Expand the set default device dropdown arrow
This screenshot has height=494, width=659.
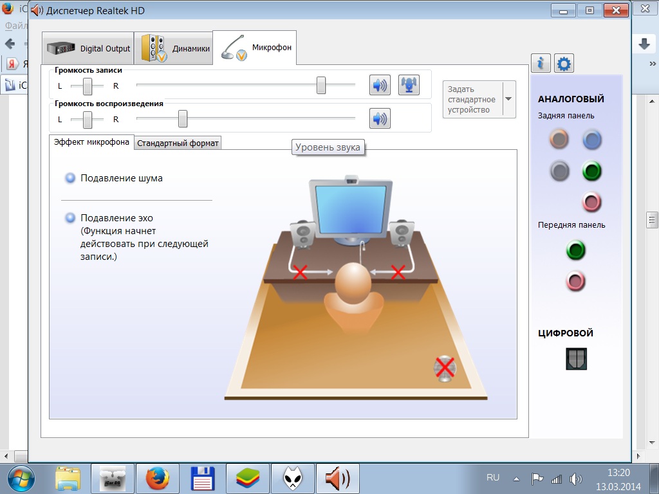coord(508,99)
